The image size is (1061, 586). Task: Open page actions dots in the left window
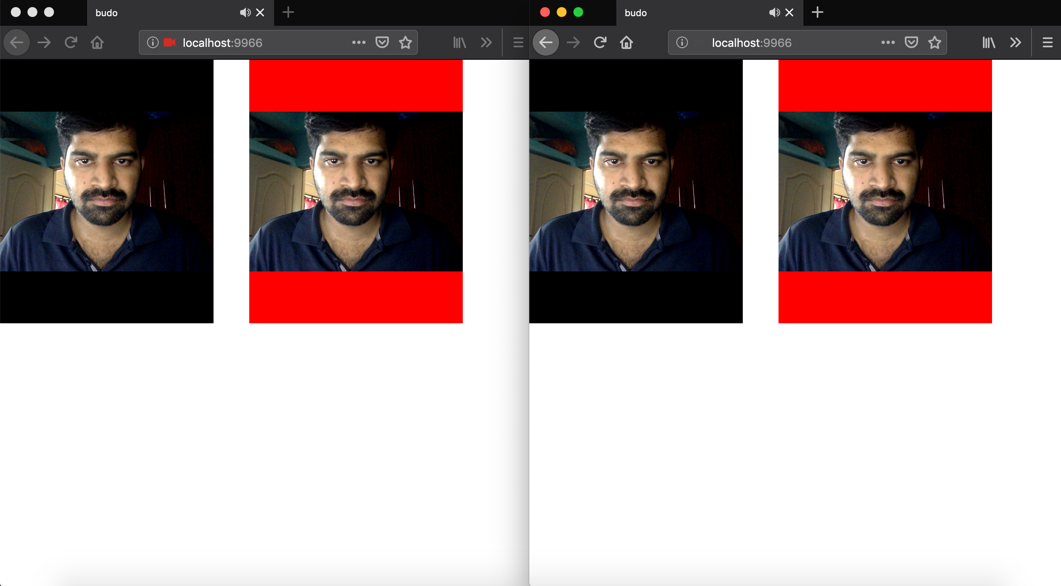coord(359,42)
